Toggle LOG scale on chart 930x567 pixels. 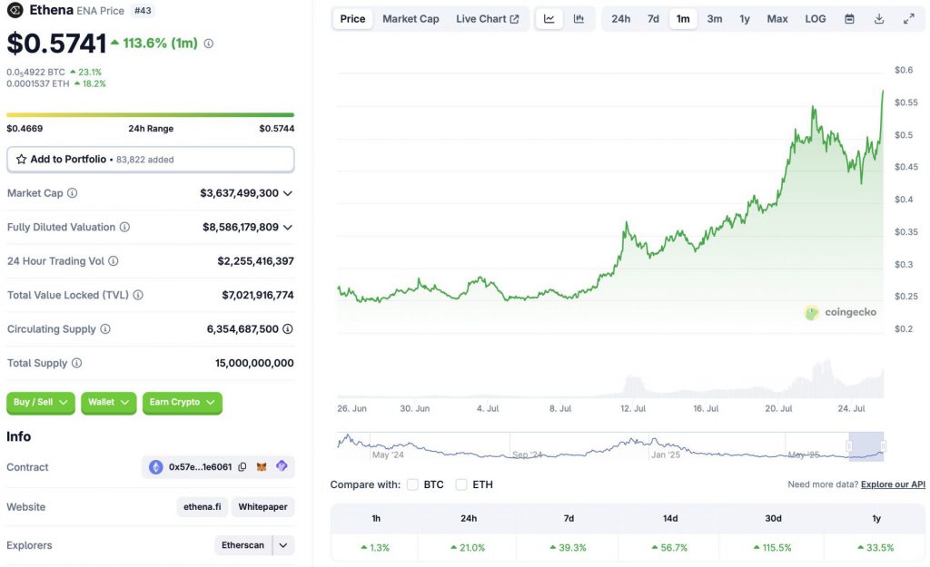[x=816, y=19]
